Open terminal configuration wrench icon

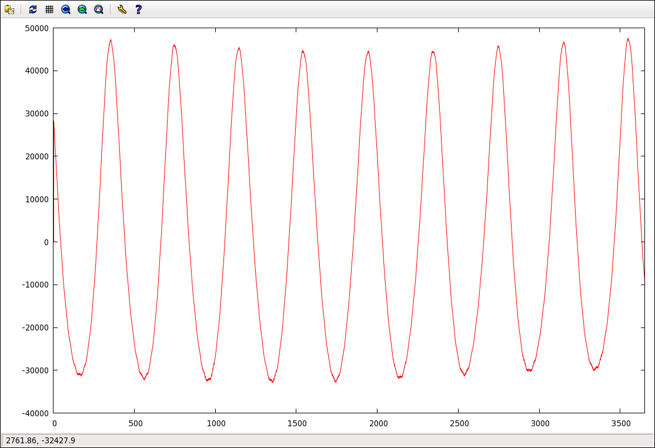tap(122, 9)
